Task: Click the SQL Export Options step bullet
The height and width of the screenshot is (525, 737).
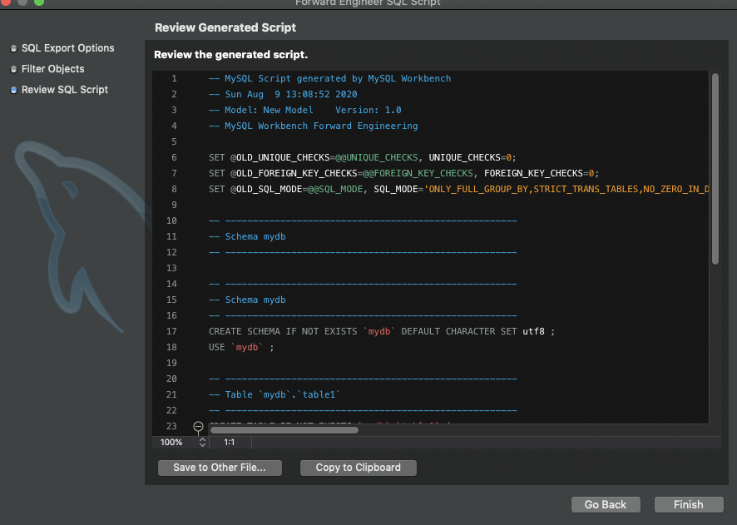Action: click(x=13, y=48)
